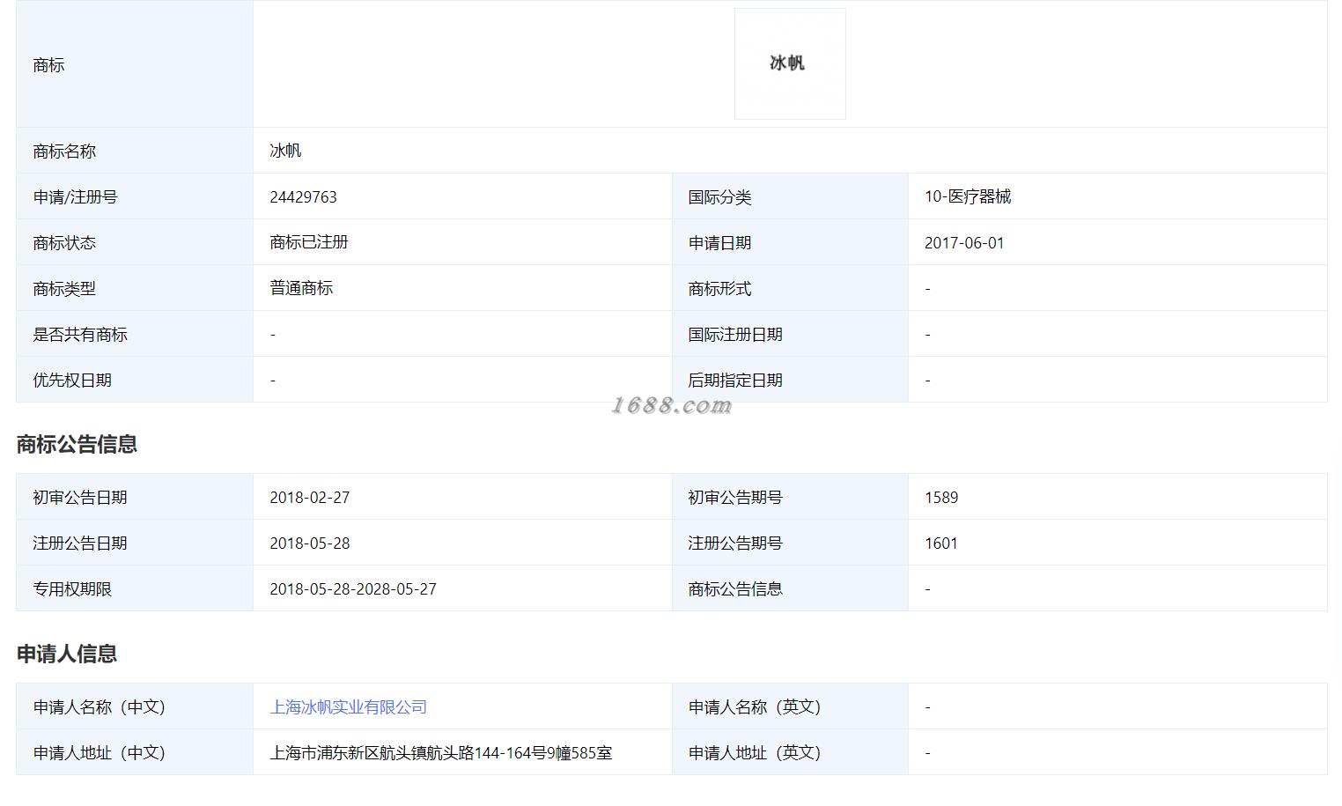
Task: Select the 普通商标 type value
Action: pyautogui.click(x=301, y=288)
